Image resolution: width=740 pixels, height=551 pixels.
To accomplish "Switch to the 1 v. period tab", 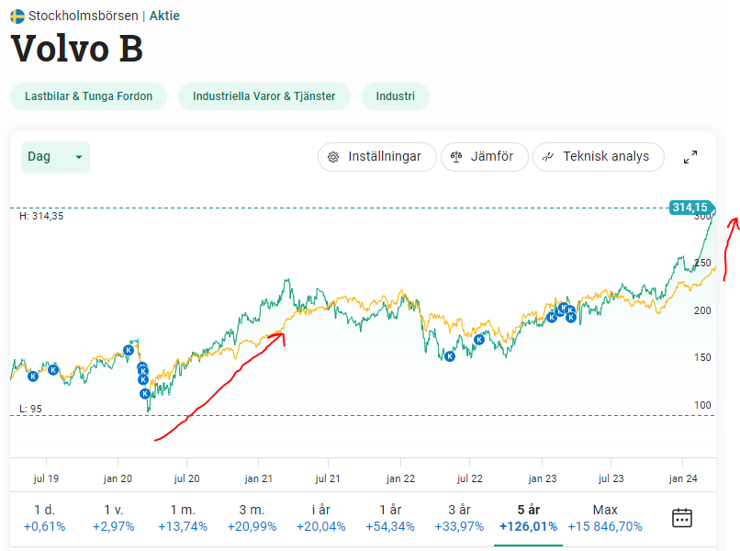I will (113, 518).
